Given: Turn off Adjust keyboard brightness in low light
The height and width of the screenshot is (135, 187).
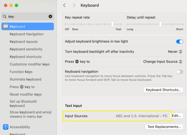Looking at the screenshot, I should 180,42.
